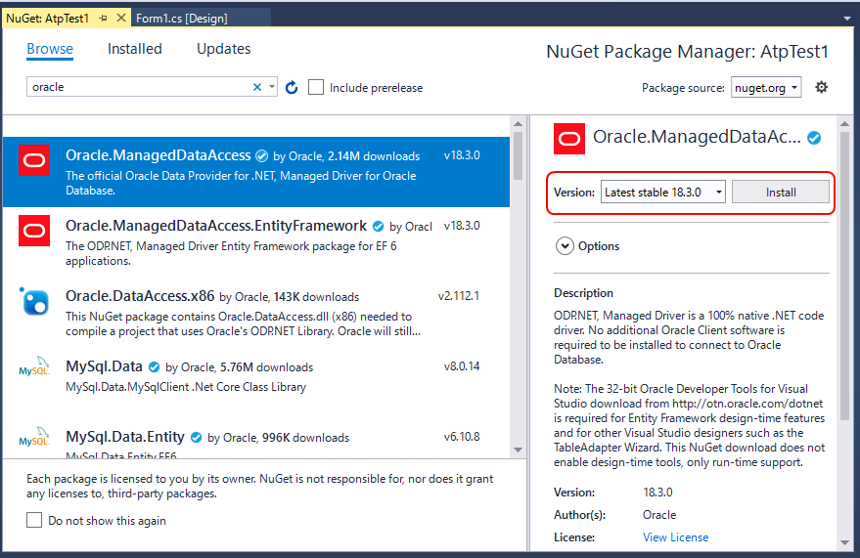Open the View License link

[675, 537]
